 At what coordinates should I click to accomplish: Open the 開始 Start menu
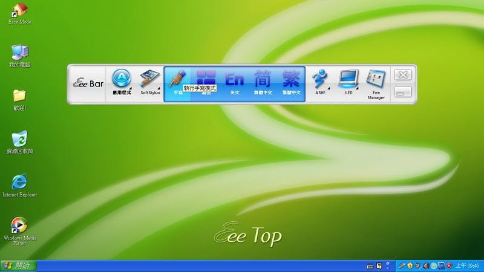(18, 266)
